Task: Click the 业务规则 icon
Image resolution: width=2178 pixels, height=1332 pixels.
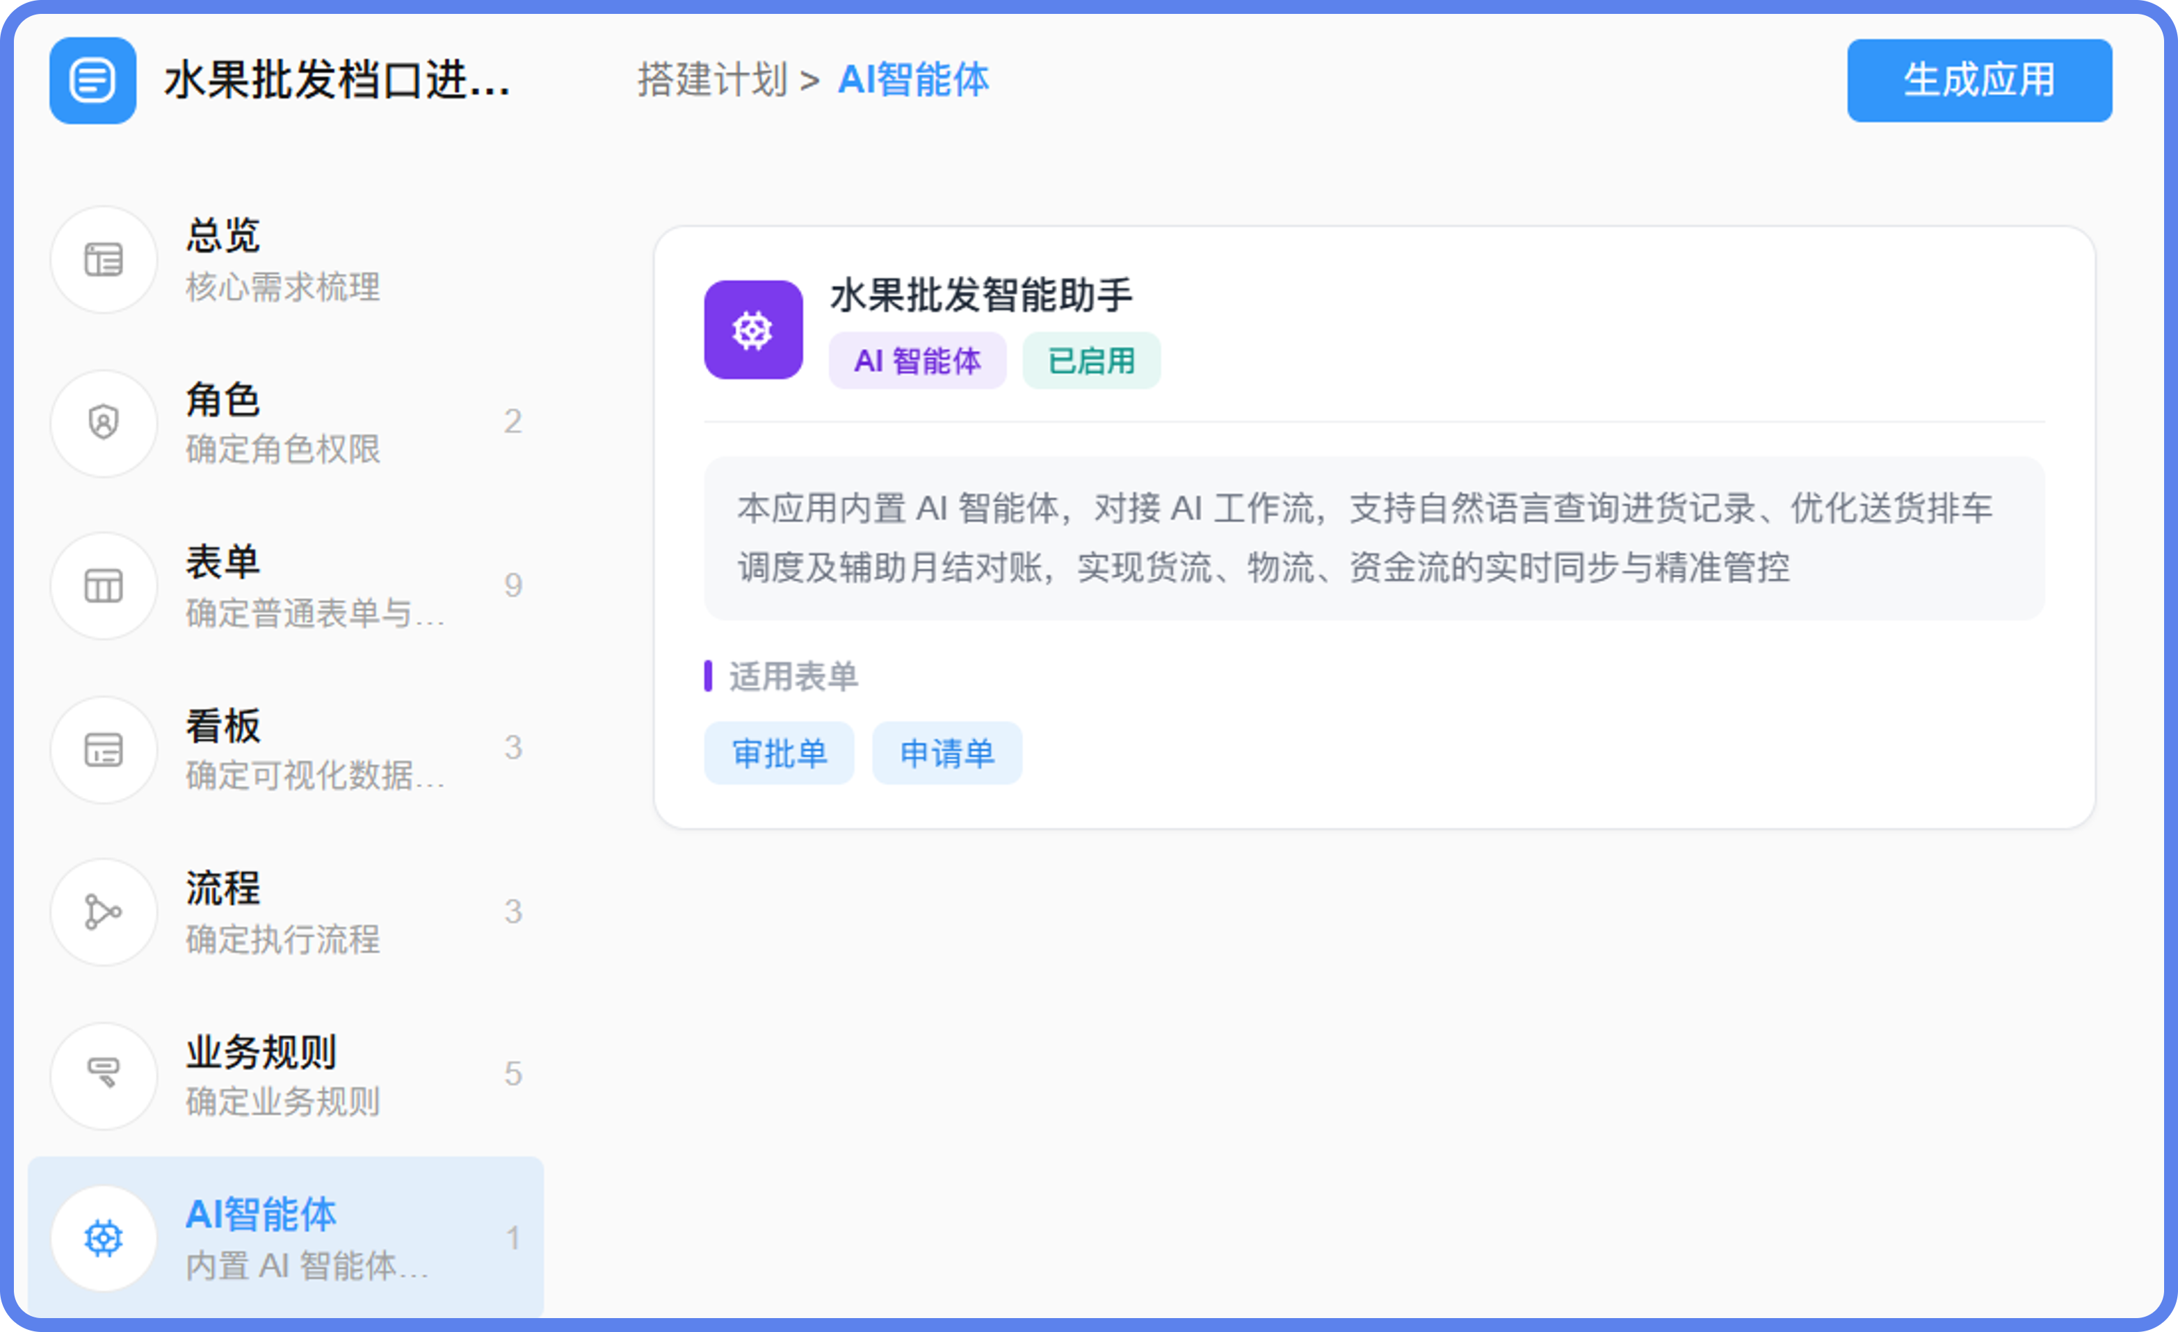Action: click(104, 1075)
